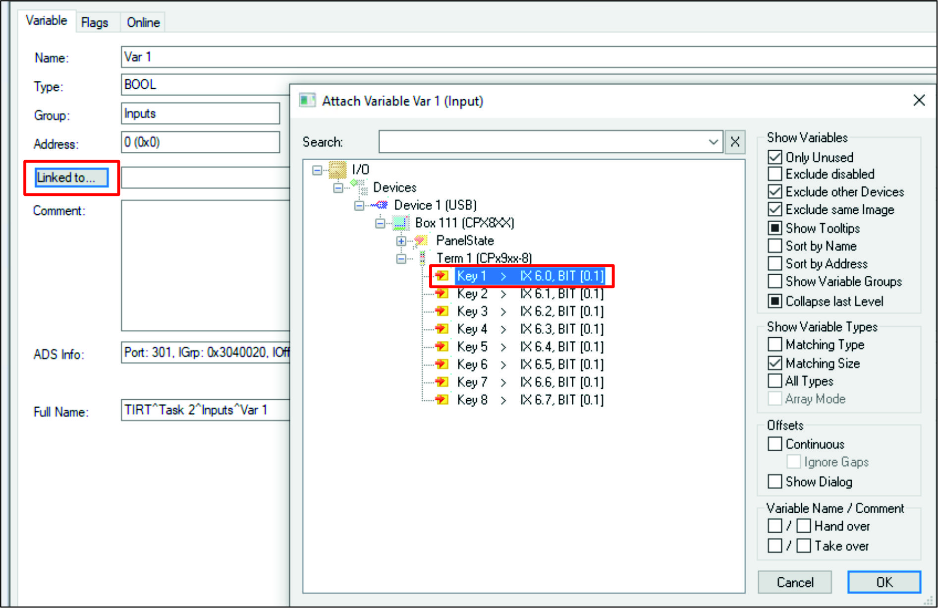
Task: Click the Linked to... button
Action: (71, 178)
